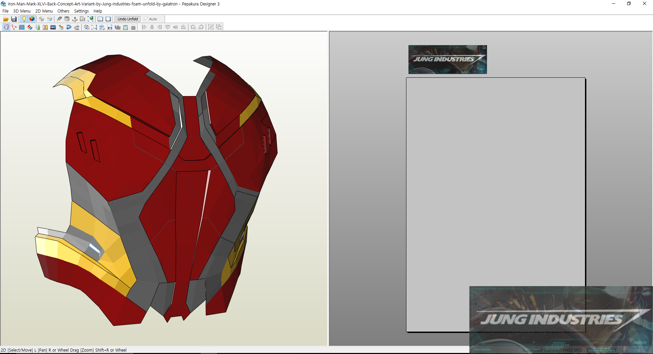Click the Pepakura app icon in title bar

click(3, 4)
